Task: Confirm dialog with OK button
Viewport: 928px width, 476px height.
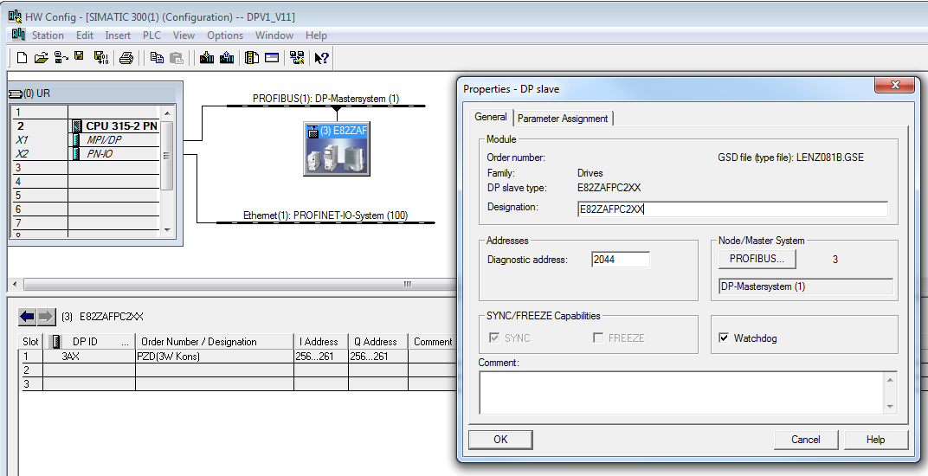Action: click(500, 440)
